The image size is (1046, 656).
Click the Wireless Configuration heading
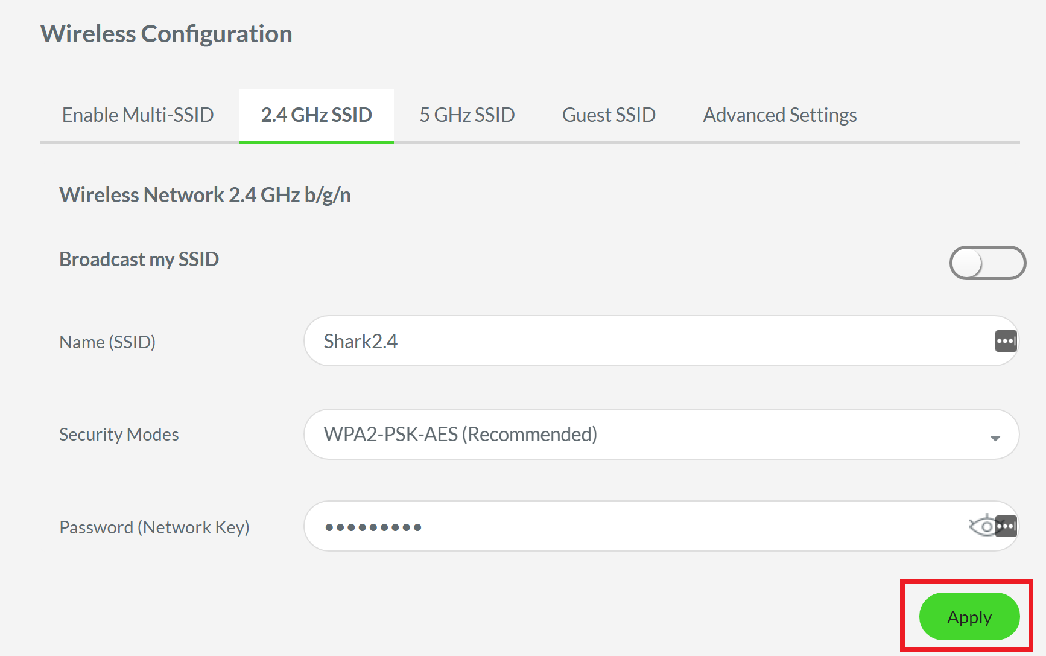[x=166, y=34]
